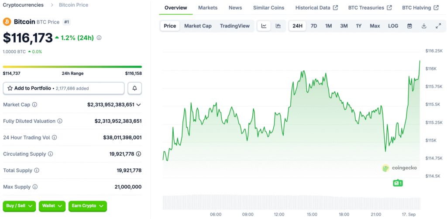Image resolution: width=447 pixels, height=219 pixels.
Task: Expand chart to fullscreen
Action: tap(438, 26)
